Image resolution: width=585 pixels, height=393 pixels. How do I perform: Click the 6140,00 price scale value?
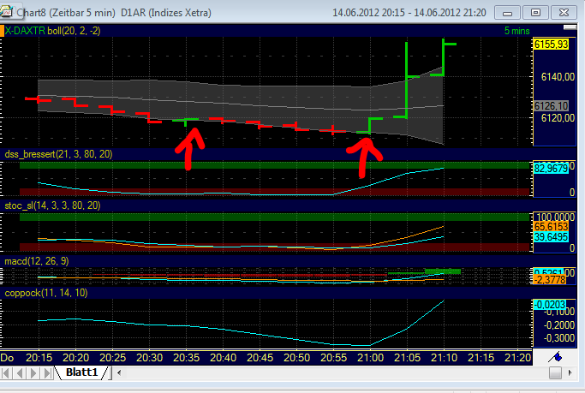pyautogui.click(x=558, y=77)
